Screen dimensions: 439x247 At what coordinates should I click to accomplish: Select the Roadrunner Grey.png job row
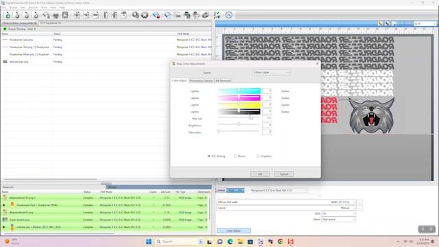point(106,40)
